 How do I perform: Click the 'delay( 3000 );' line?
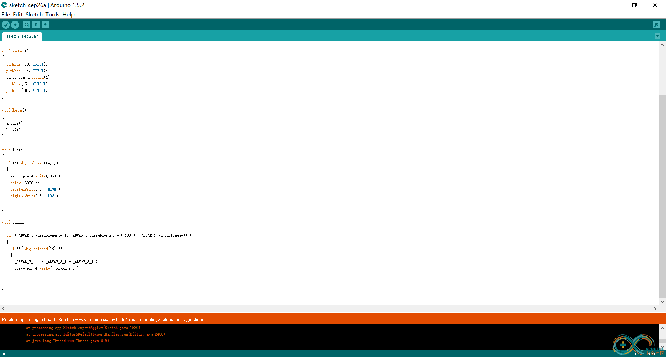click(x=25, y=183)
